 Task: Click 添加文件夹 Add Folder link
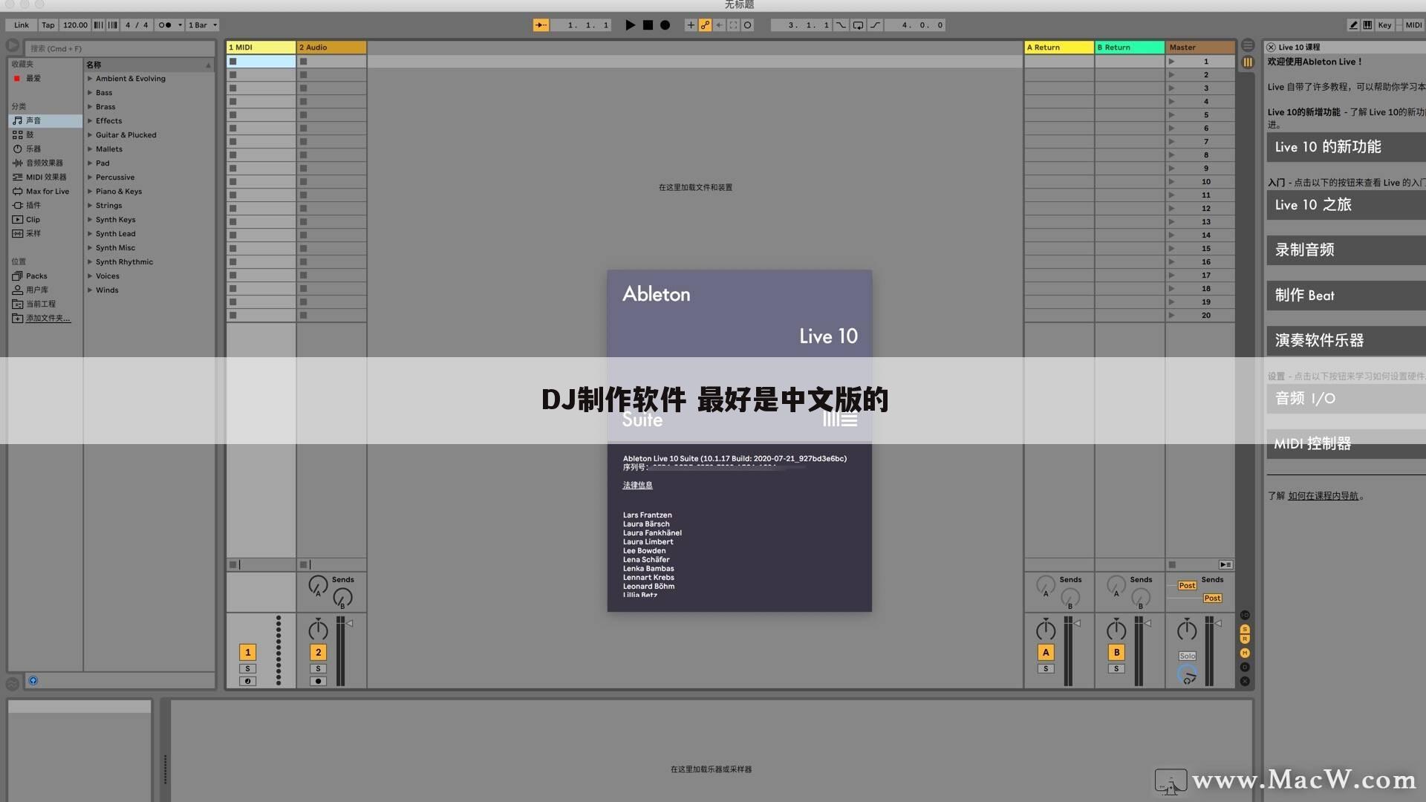(x=48, y=318)
